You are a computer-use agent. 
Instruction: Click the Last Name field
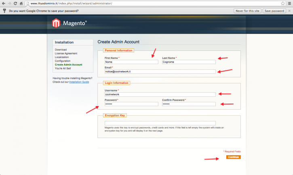(x=189, y=62)
